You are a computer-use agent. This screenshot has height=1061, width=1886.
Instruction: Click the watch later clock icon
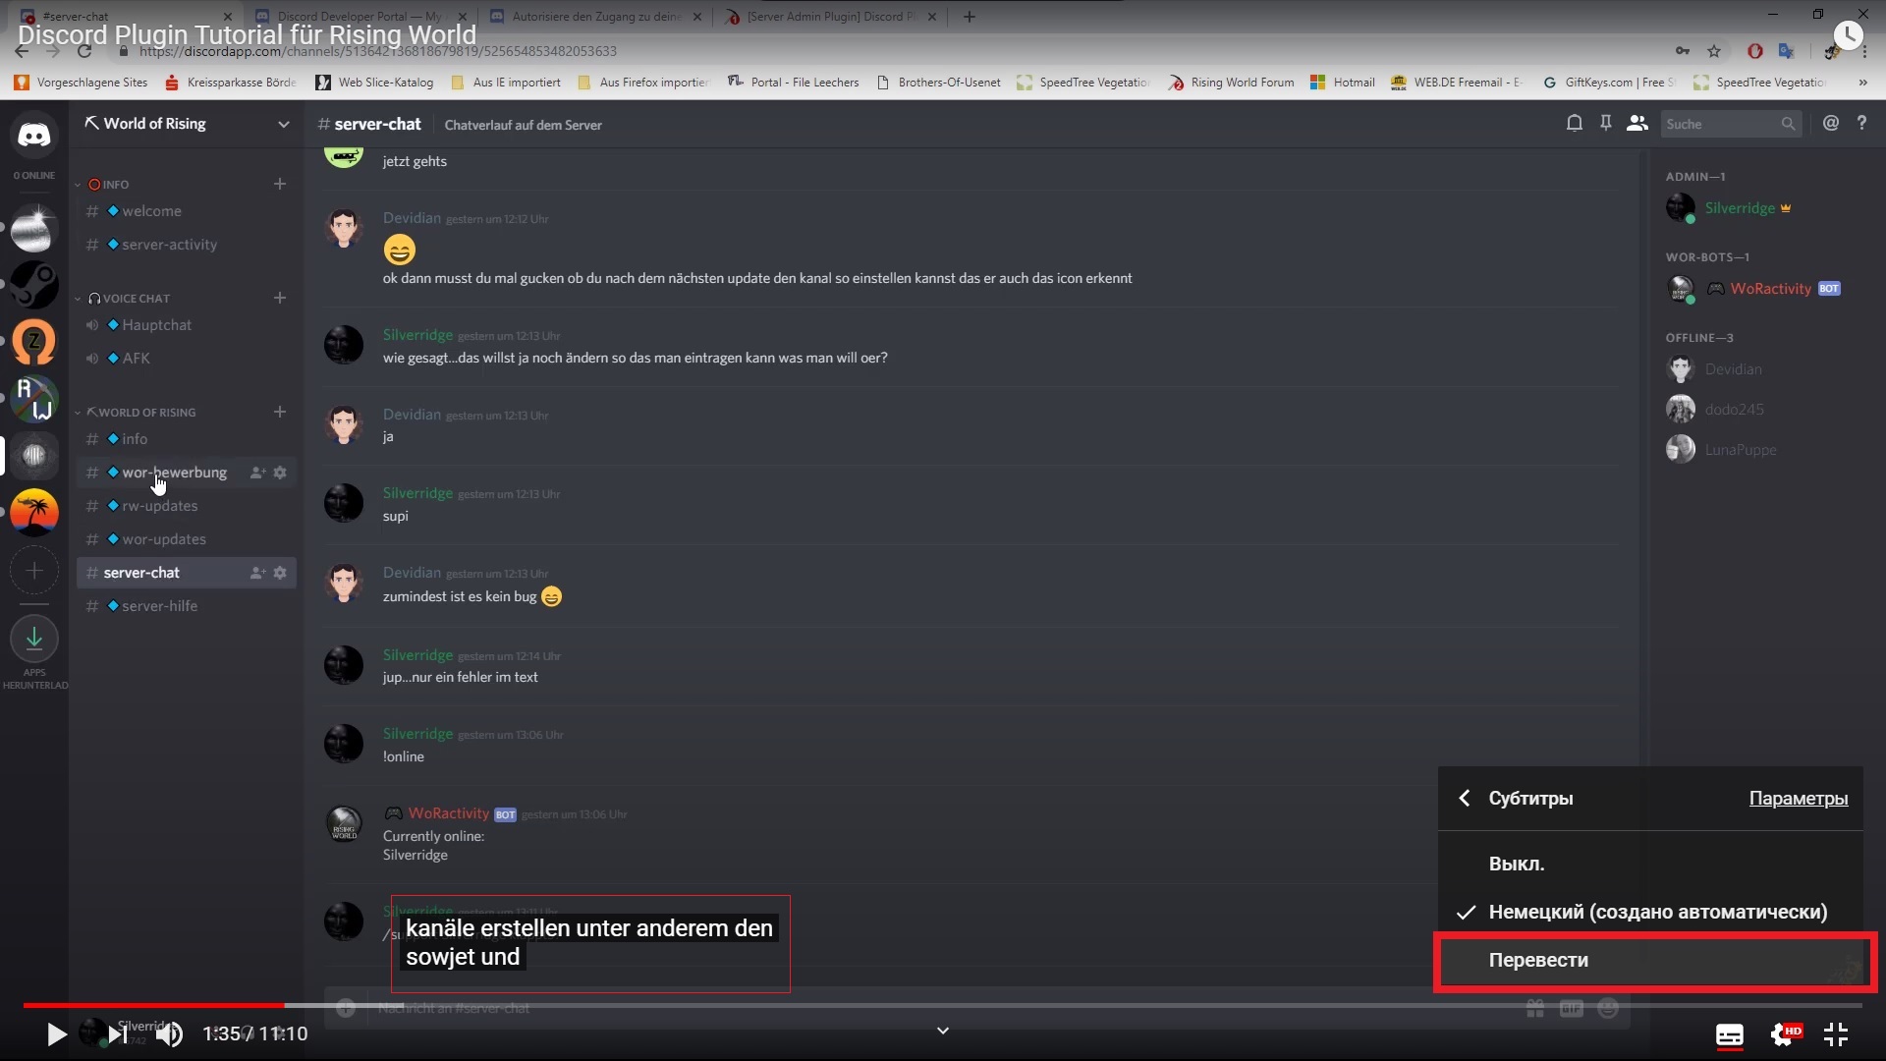pos(1848,35)
